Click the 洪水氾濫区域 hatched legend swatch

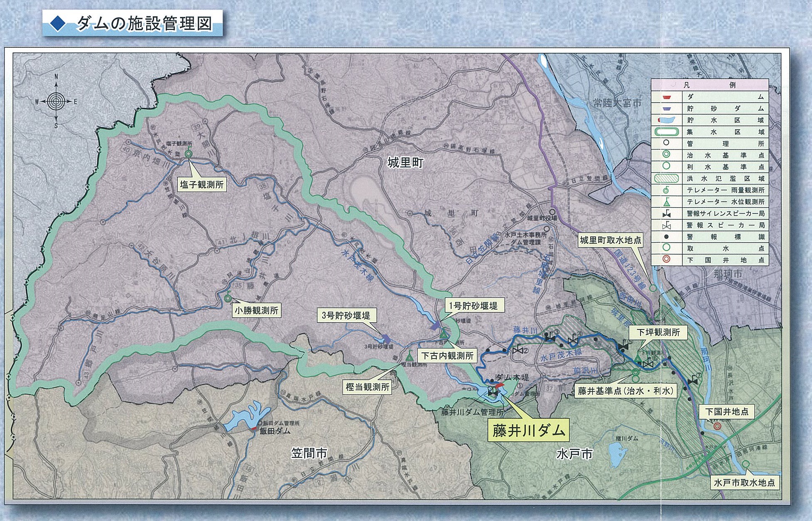click(666, 179)
